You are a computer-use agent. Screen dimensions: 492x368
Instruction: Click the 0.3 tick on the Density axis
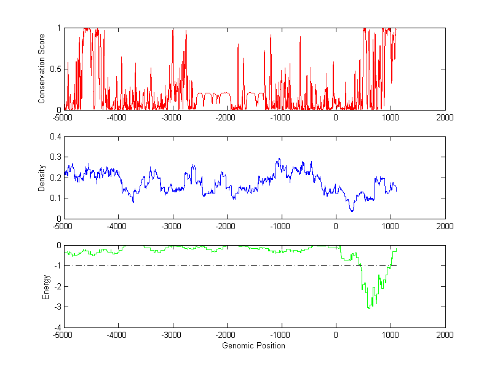pyautogui.click(x=54, y=157)
